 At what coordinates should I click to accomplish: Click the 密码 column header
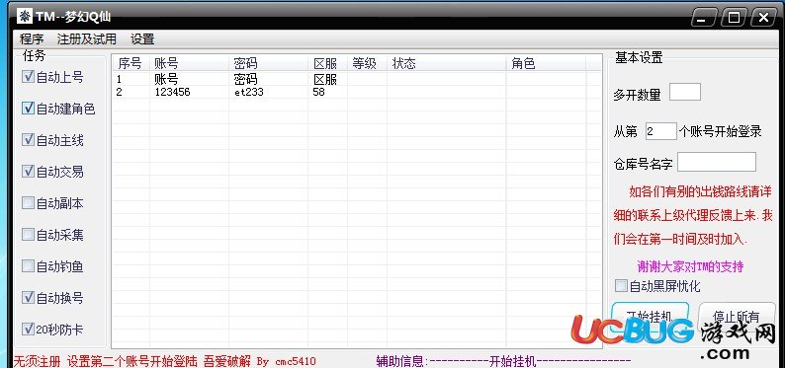click(268, 63)
